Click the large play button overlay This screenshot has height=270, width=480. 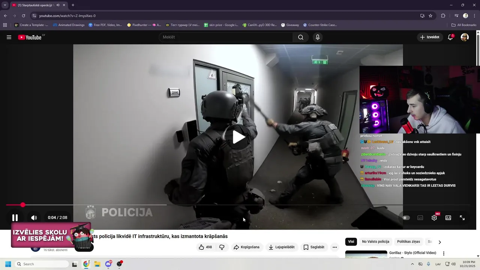[238, 137]
